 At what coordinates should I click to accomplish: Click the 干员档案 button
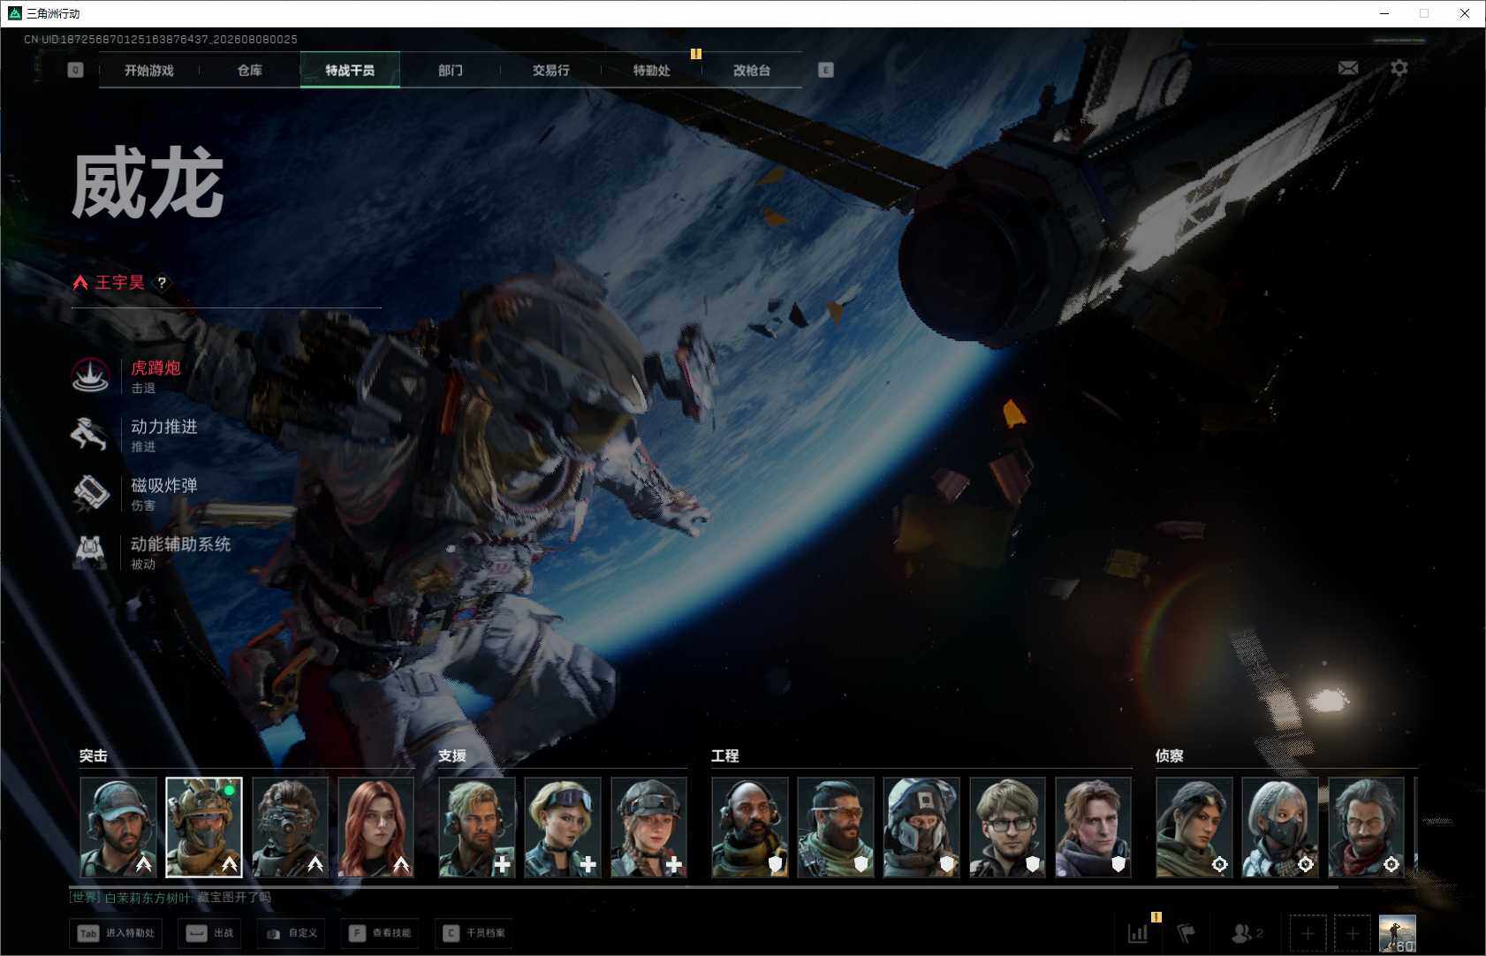474,933
